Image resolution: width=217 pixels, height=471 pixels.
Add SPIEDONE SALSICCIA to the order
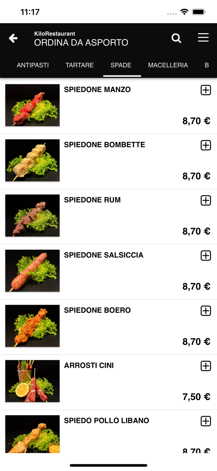pos(206,256)
